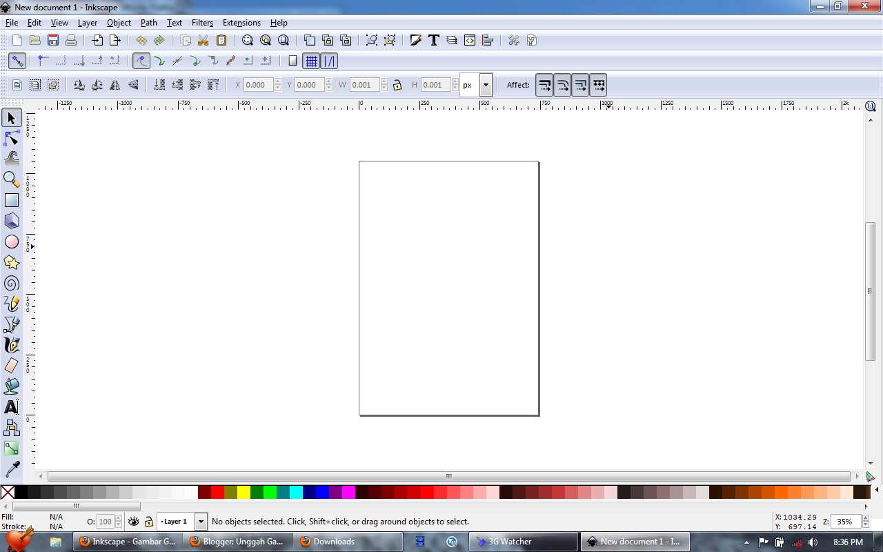Select the Zoom tool
The height and width of the screenshot is (552, 883).
(11, 179)
